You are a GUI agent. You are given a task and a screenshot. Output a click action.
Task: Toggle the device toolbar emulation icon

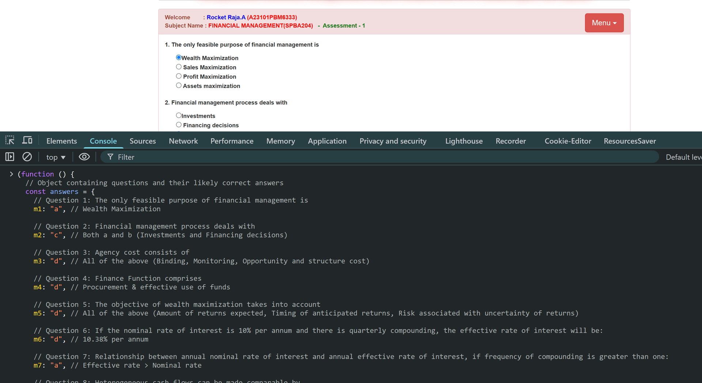(x=27, y=140)
